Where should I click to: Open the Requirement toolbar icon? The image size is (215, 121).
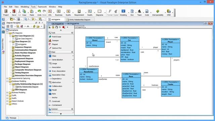coord(79,13)
